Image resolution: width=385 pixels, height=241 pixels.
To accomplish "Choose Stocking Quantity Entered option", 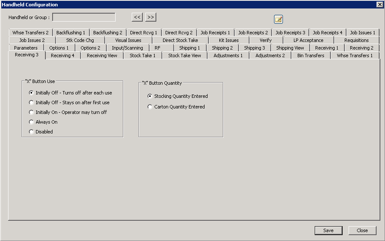I will coord(150,96).
